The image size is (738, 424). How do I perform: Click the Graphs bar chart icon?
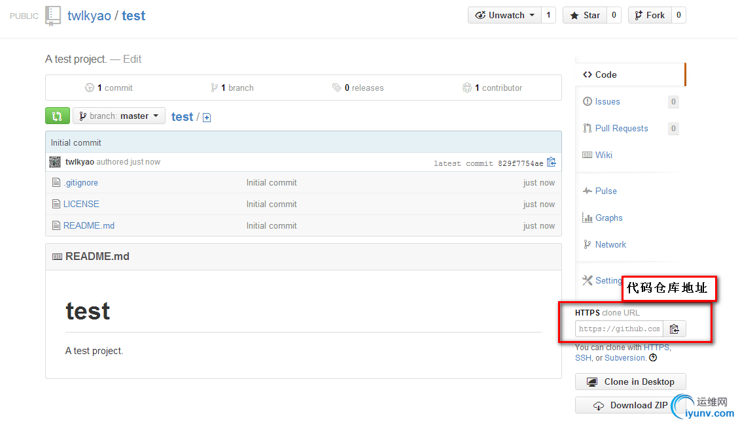pos(588,218)
